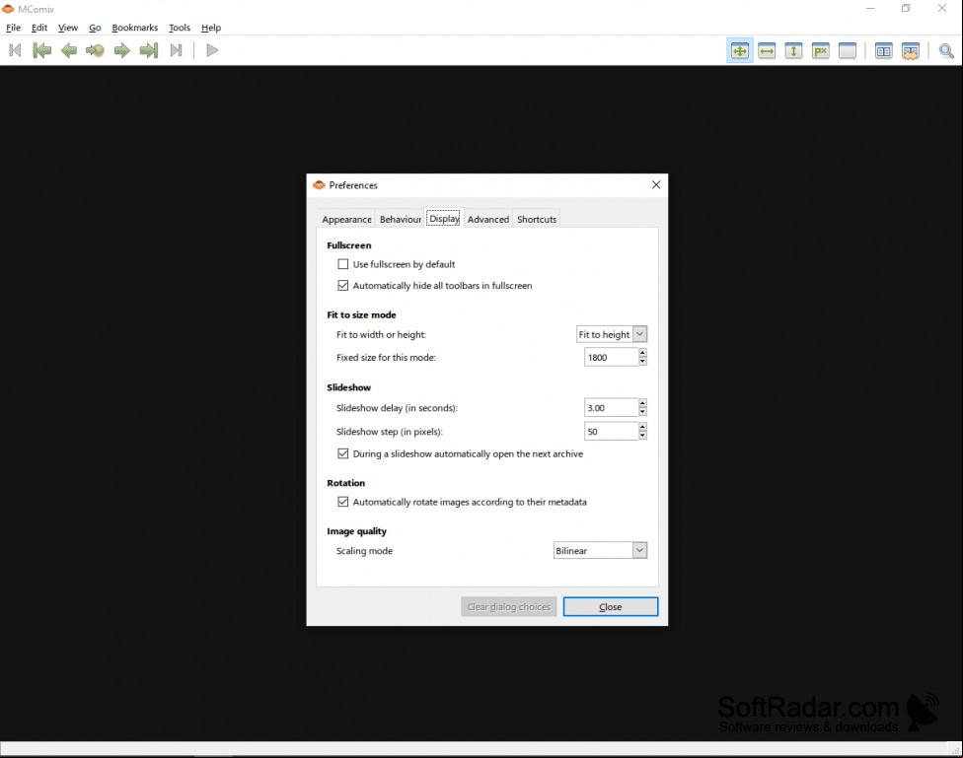Toggle double page mode toolbar icon
963x758 pixels.
(883, 51)
